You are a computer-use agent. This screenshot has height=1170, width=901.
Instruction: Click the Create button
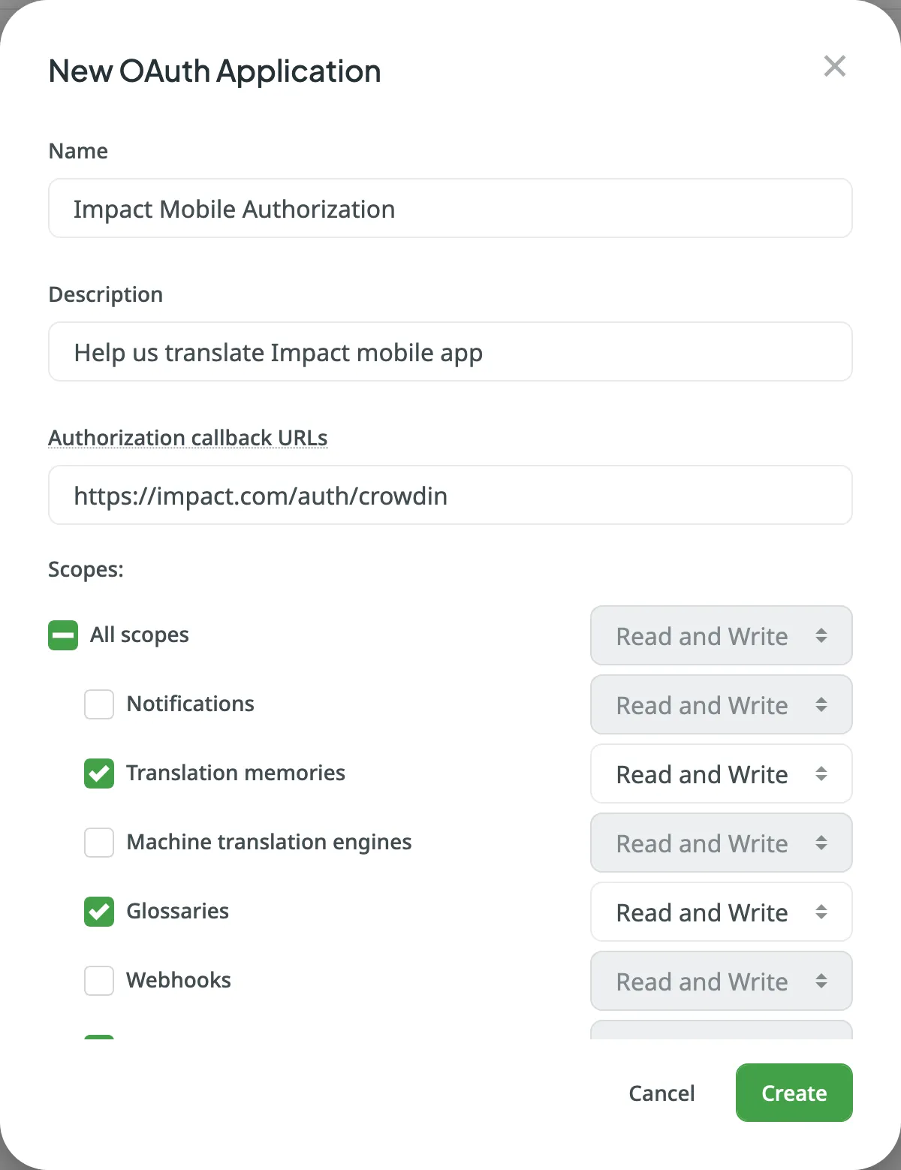click(794, 1093)
